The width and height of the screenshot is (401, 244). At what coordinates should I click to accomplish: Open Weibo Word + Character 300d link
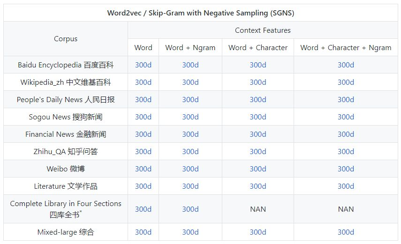[258, 169]
